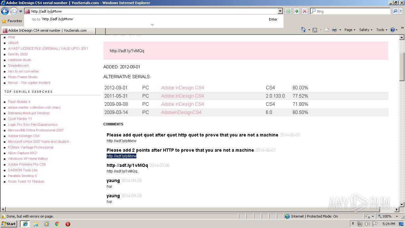
Task: Click the 'http://adf.ly/1vMQq' serial text
Action: [127, 51]
